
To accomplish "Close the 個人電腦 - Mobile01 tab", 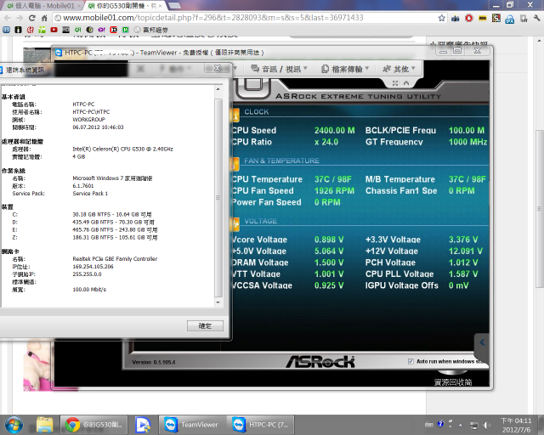I will [79, 6].
